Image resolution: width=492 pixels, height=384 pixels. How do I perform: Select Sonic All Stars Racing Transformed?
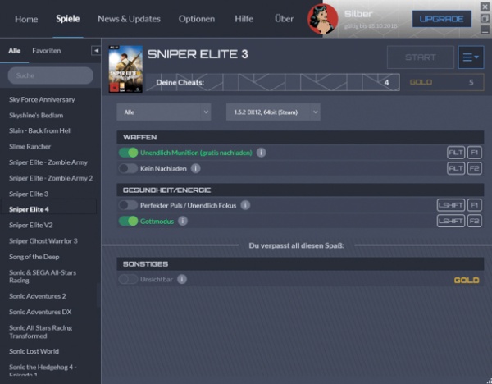[x=40, y=331]
